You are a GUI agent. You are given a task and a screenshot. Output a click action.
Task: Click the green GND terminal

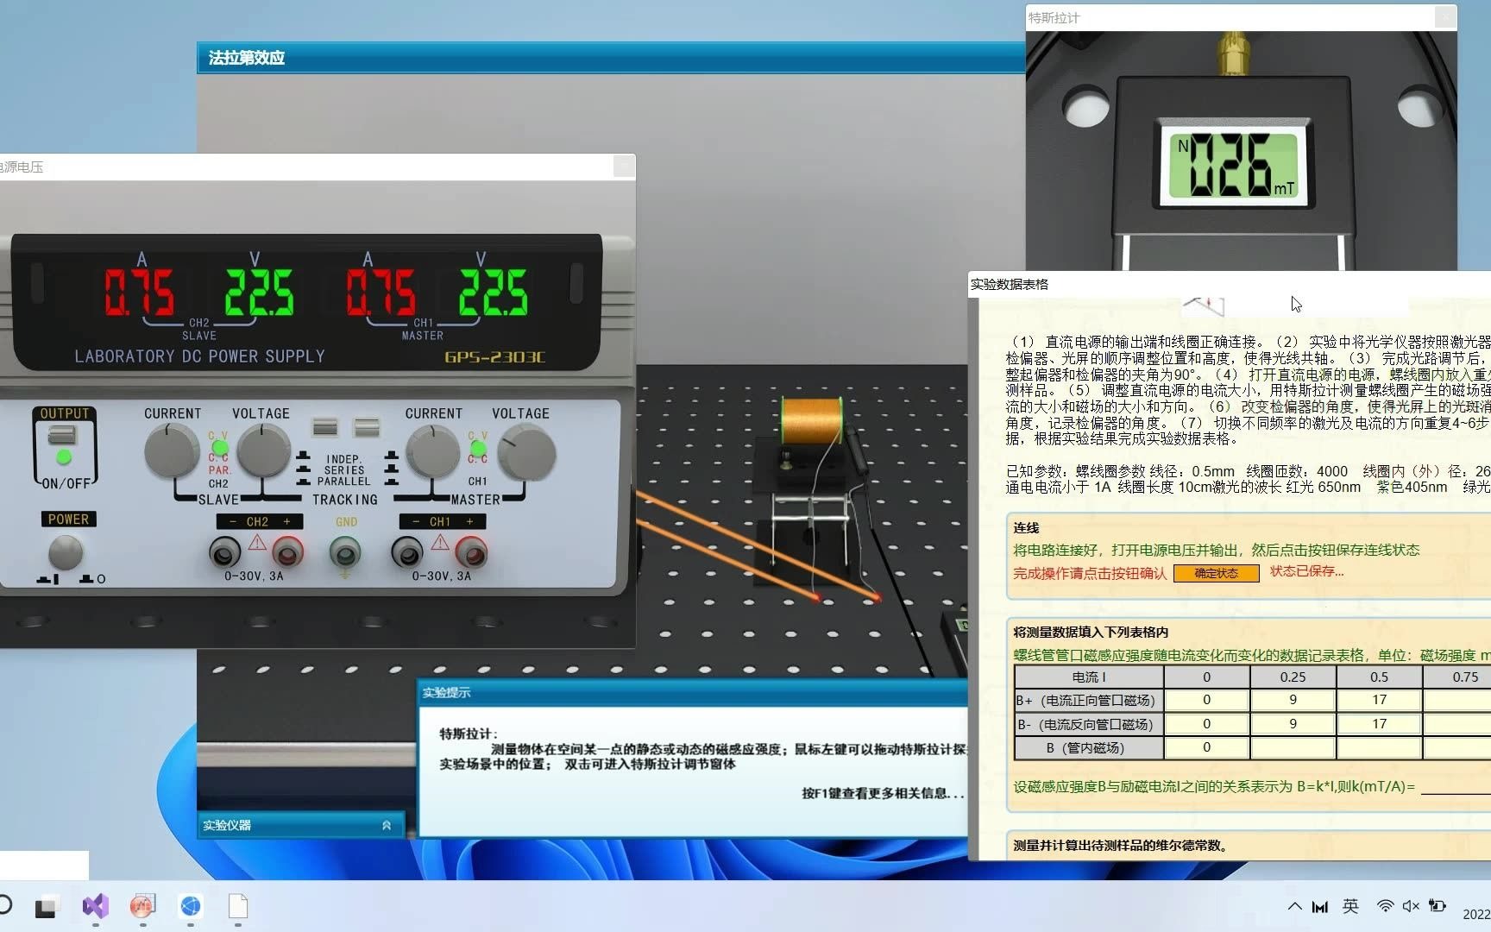(x=345, y=551)
